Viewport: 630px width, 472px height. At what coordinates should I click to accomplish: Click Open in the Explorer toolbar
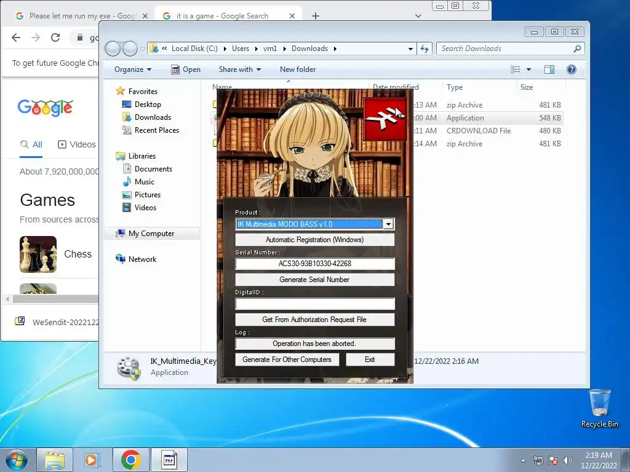[x=186, y=69]
